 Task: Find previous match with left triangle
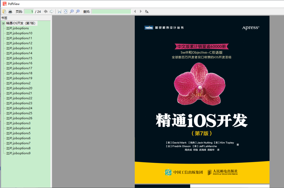[x=135, y=11]
